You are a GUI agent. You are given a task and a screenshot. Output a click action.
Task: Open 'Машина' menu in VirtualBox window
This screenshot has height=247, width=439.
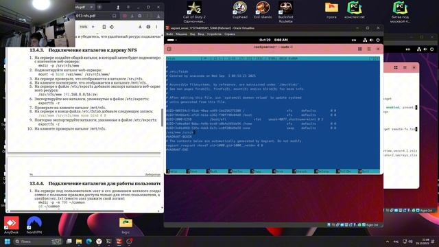[x=181, y=34]
